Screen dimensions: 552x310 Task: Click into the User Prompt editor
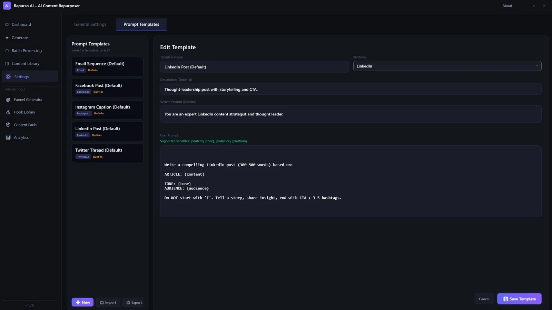[351, 181]
